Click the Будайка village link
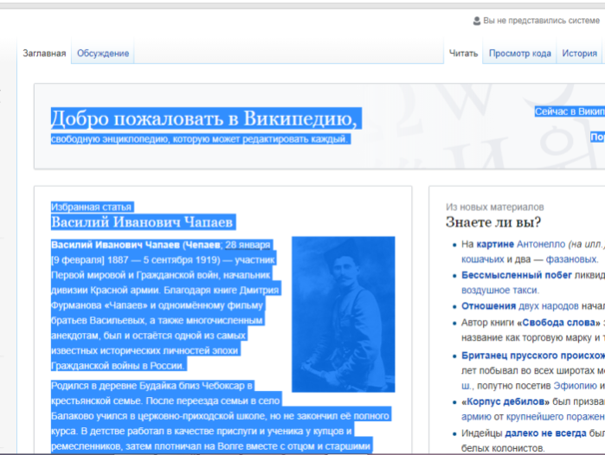 pyautogui.click(x=157, y=386)
